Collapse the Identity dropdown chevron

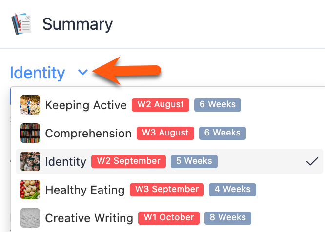click(x=83, y=73)
